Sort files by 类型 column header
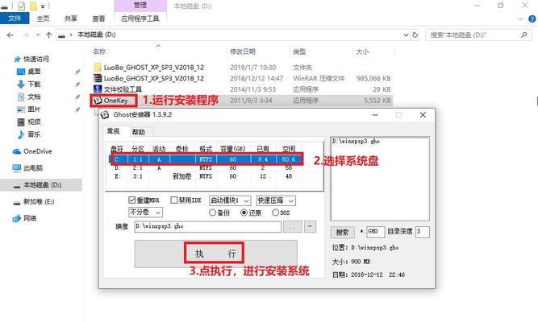This screenshot has height=322, width=538. 299,52
